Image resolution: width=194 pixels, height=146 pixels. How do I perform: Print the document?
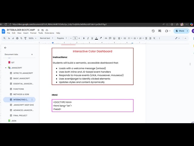click(17, 38)
